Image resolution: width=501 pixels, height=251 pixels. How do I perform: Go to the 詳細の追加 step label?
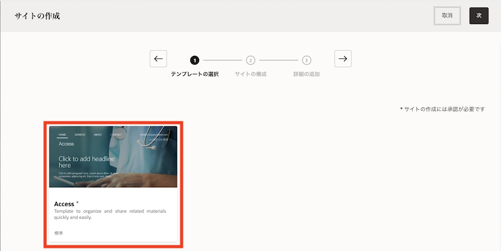click(x=306, y=74)
